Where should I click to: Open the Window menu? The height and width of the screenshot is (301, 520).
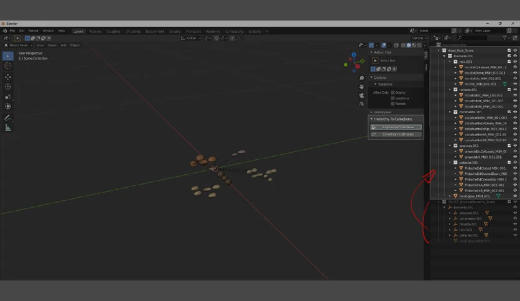[48, 31]
